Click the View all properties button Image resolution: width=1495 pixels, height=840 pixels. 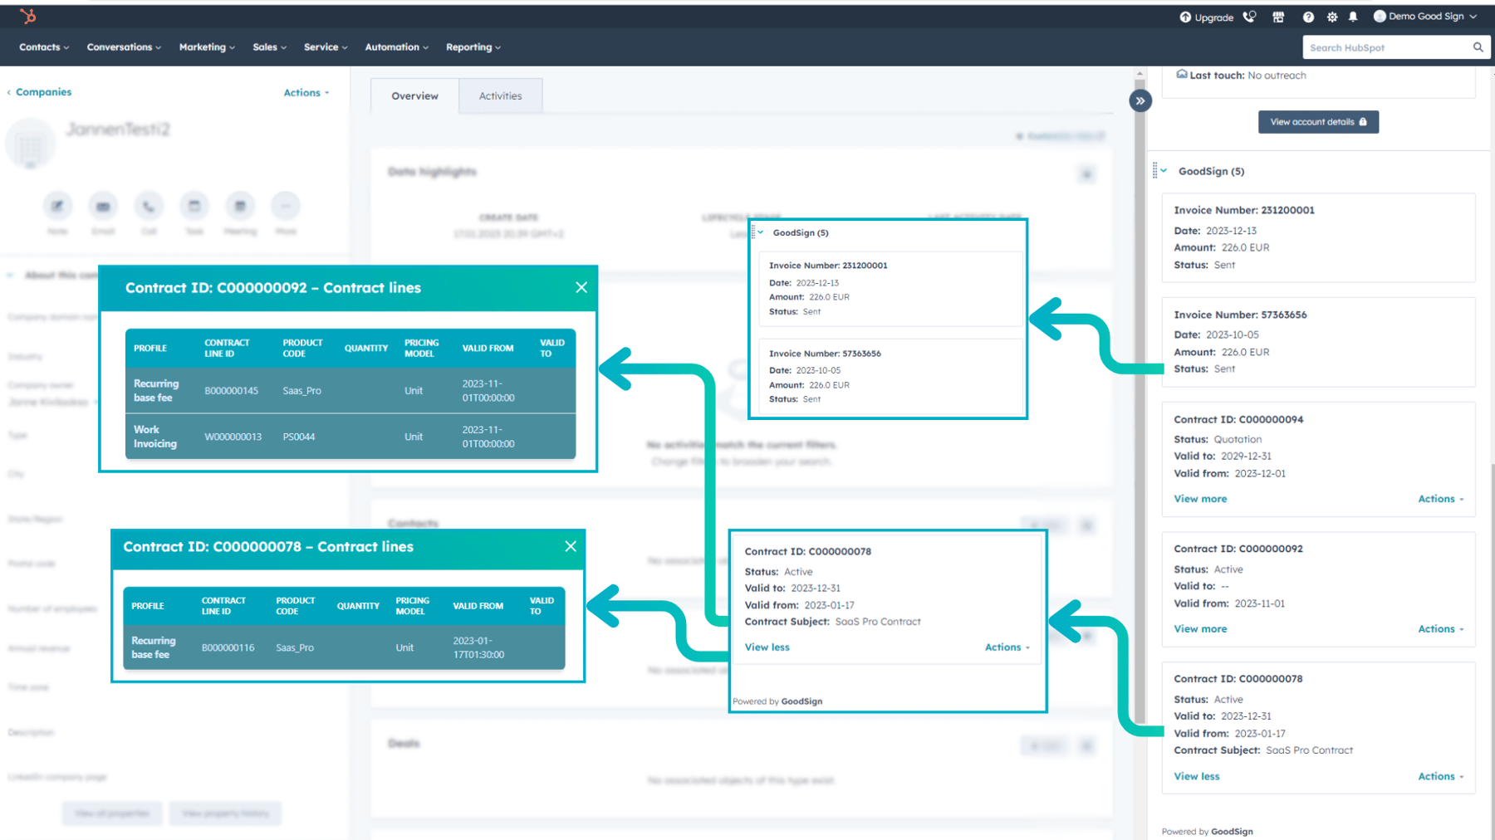point(112,813)
